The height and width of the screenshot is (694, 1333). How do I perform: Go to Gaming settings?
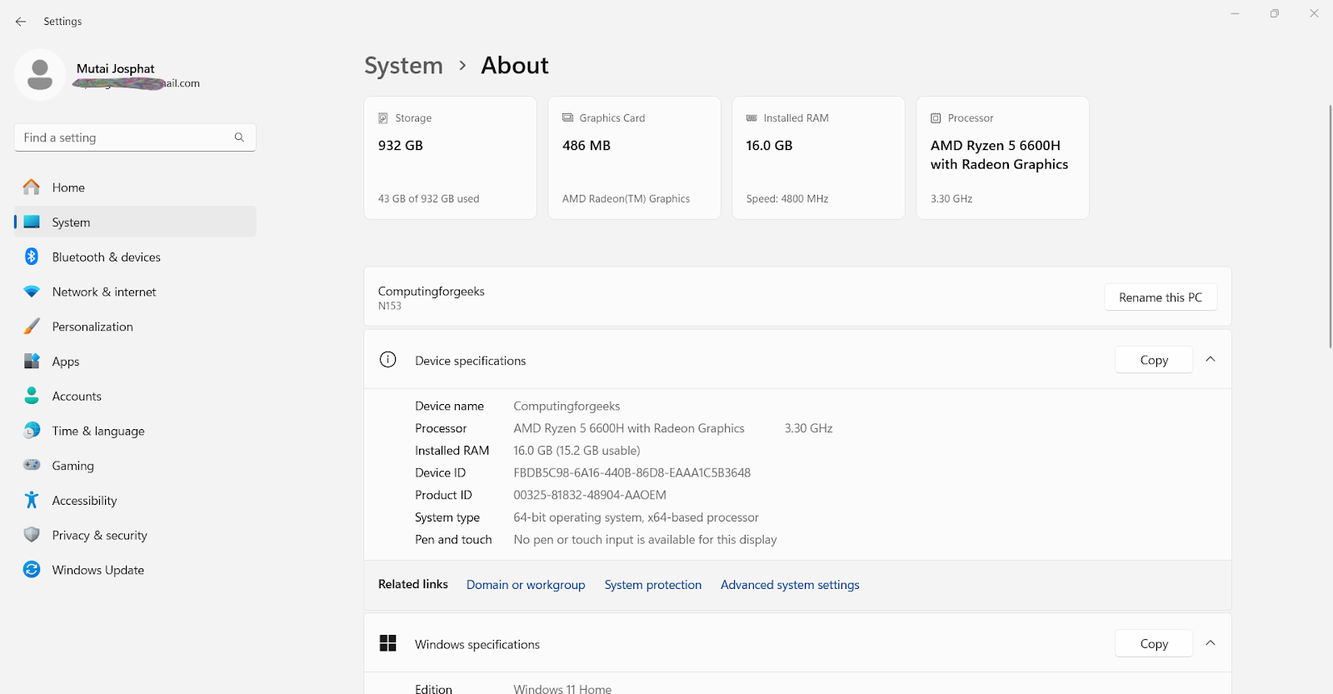click(x=135, y=466)
